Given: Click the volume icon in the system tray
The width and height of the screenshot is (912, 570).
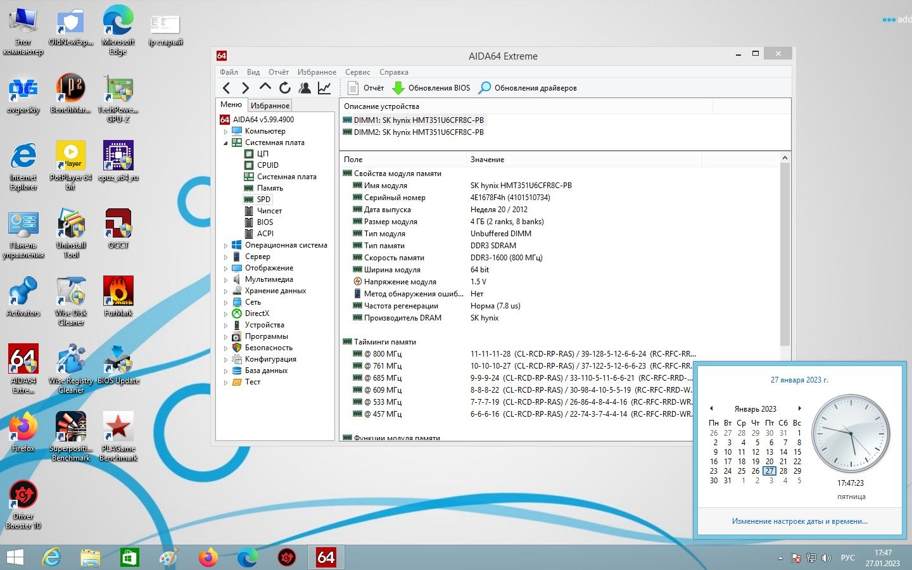Looking at the screenshot, I should 826,558.
